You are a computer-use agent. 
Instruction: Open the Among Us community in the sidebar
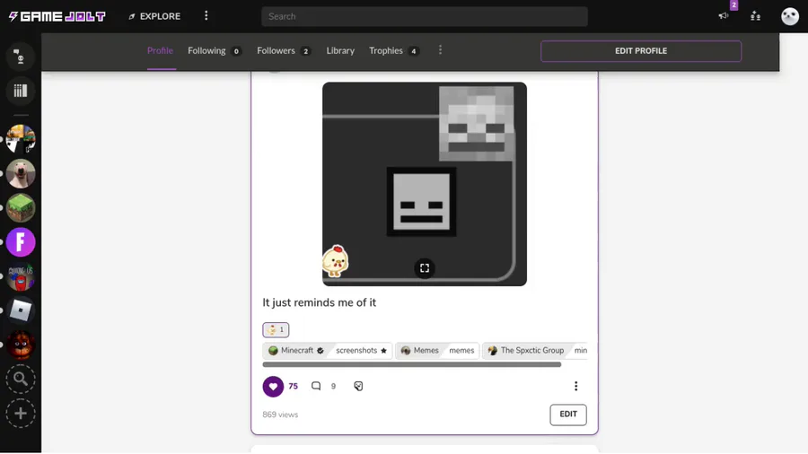[21, 276]
